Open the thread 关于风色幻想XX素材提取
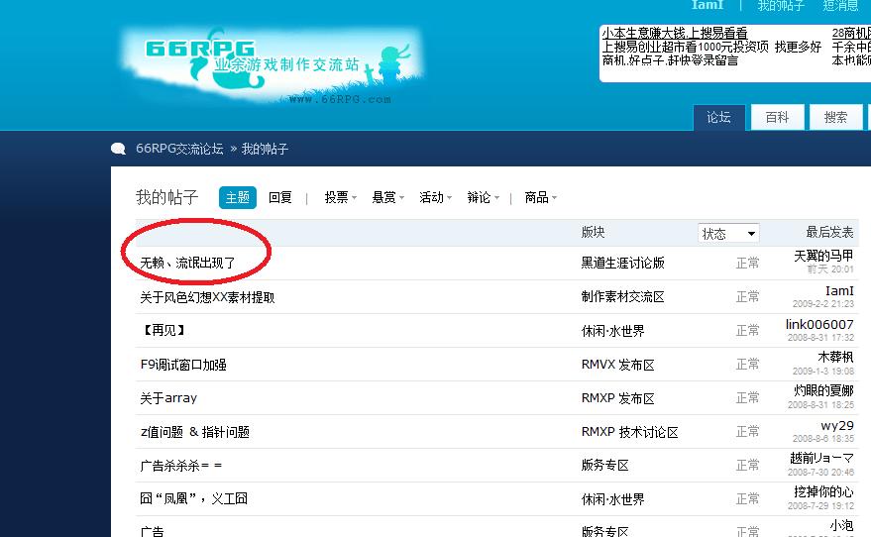871x537 pixels. tap(207, 297)
